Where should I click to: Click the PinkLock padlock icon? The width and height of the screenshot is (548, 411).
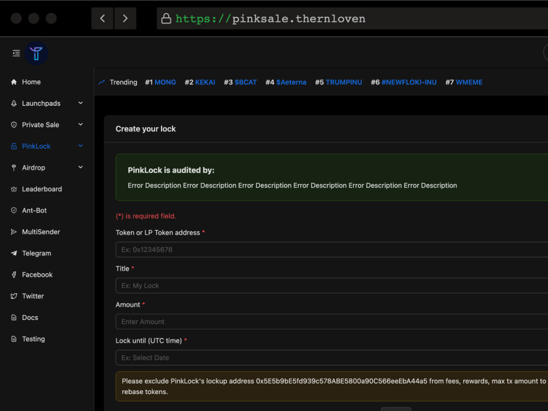click(14, 146)
